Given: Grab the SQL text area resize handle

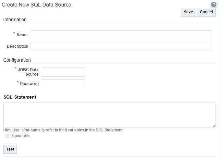Looking at the screenshot, I should click(x=214, y=126).
